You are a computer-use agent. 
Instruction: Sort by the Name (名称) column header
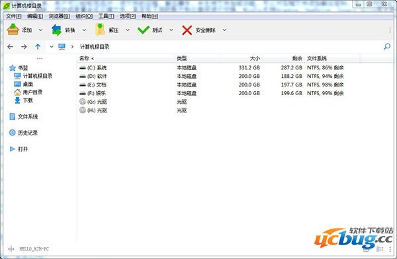[x=126, y=58]
